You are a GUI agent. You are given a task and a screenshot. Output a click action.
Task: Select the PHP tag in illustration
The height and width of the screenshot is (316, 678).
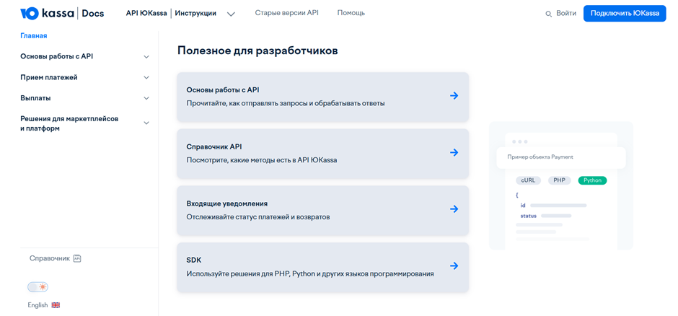pyautogui.click(x=560, y=180)
